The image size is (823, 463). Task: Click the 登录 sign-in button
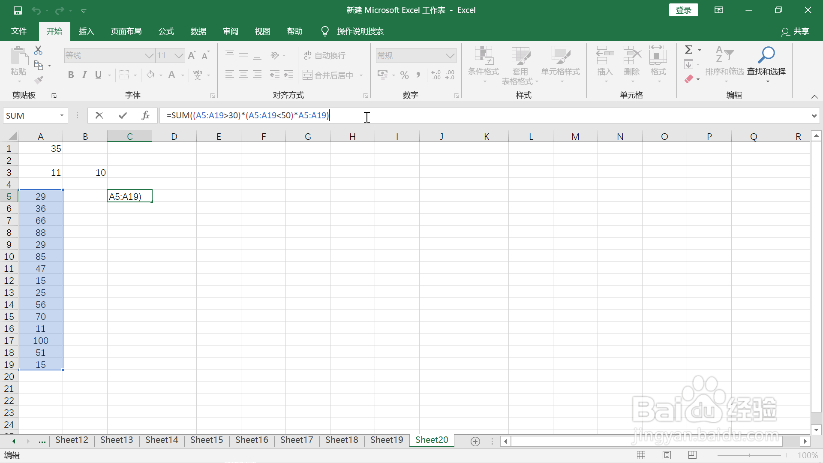pos(683,10)
